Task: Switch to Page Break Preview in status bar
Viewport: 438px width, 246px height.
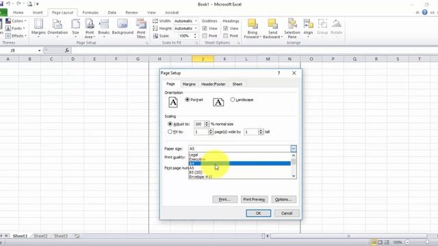Action: coord(387,242)
